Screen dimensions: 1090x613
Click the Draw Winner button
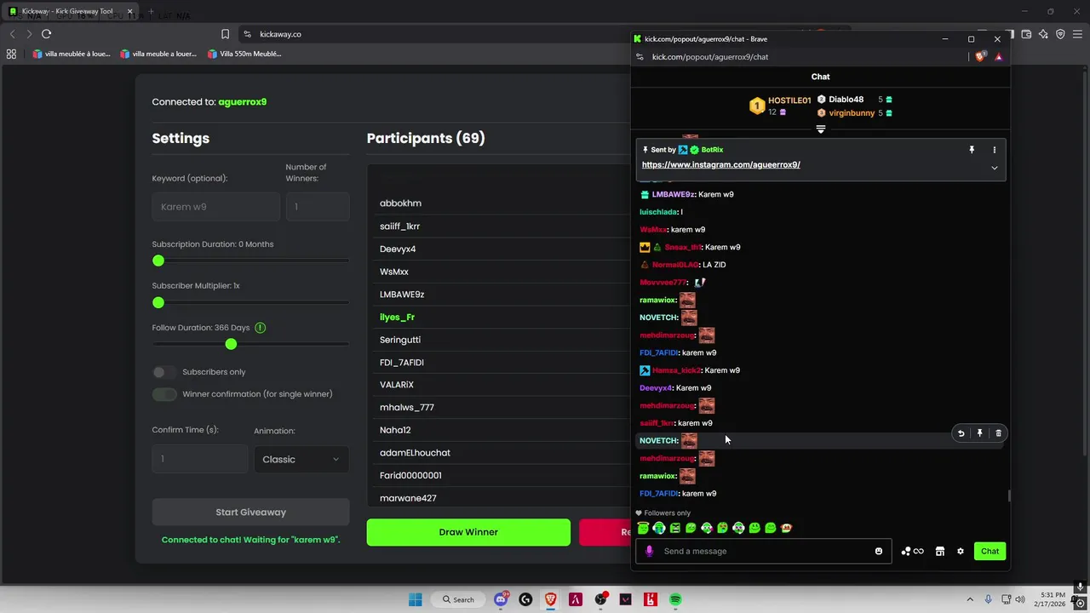click(x=468, y=532)
